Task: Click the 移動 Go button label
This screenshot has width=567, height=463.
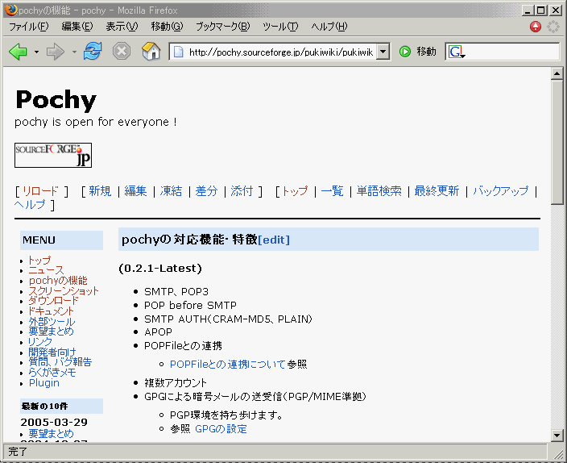Action: click(426, 52)
